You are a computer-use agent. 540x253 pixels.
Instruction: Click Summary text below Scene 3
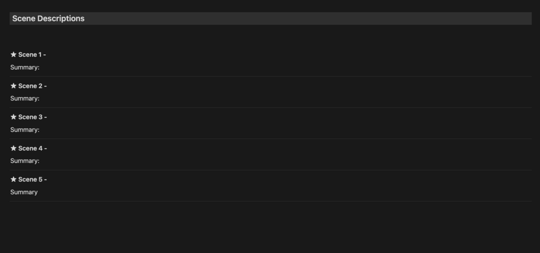(x=25, y=130)
